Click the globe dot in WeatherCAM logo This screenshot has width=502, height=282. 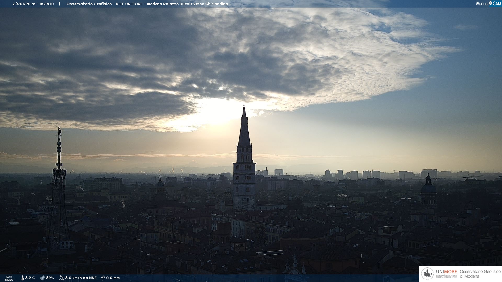pos(490,3)
